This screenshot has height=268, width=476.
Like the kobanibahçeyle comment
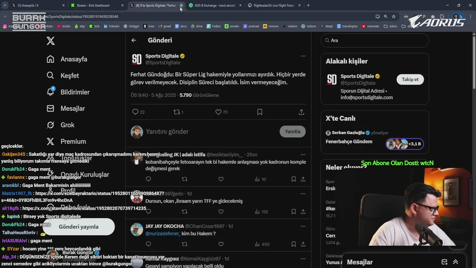pos(221,179)
